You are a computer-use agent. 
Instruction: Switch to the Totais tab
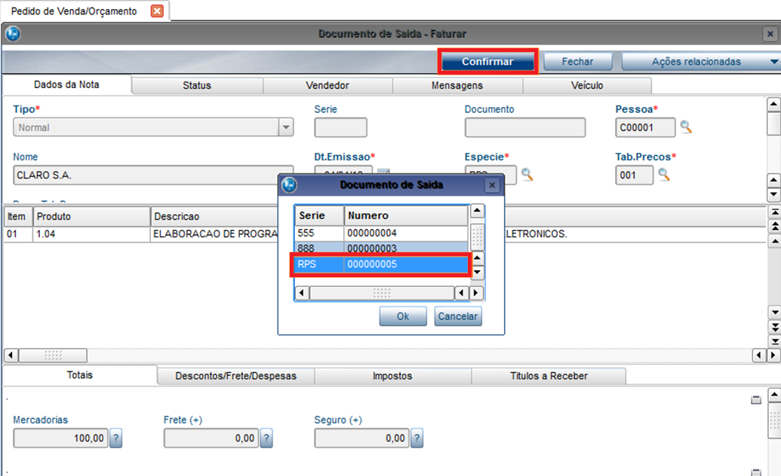pyautogui.click(x=80, y=375)
